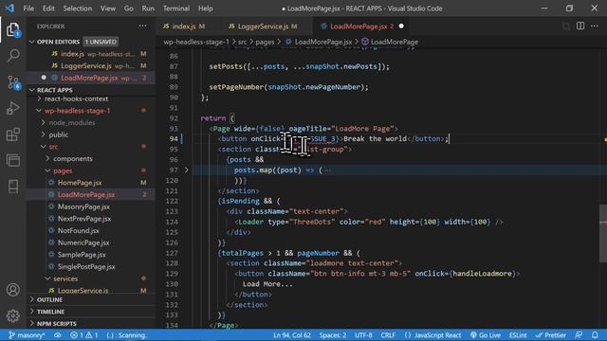
Task: Change indentation via Spaces: 2
Action: tap(333, 335)
